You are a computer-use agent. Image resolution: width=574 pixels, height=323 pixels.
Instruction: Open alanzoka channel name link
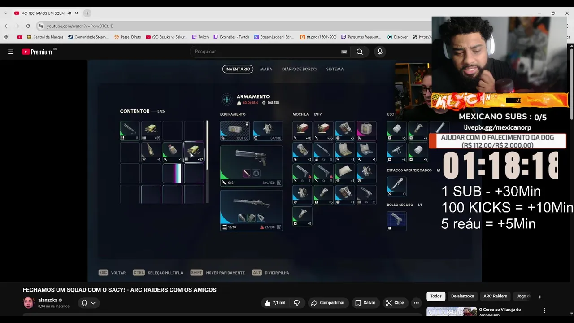[x=48, y=300]
